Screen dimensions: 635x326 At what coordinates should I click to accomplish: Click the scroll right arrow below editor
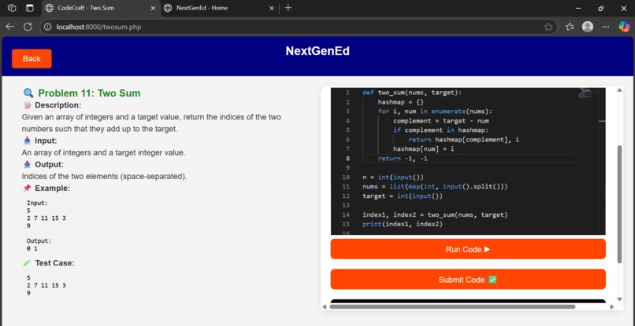(x=612, y=306)
